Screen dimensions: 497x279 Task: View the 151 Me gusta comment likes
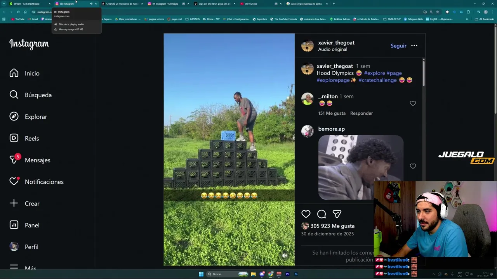coord(332,113)
